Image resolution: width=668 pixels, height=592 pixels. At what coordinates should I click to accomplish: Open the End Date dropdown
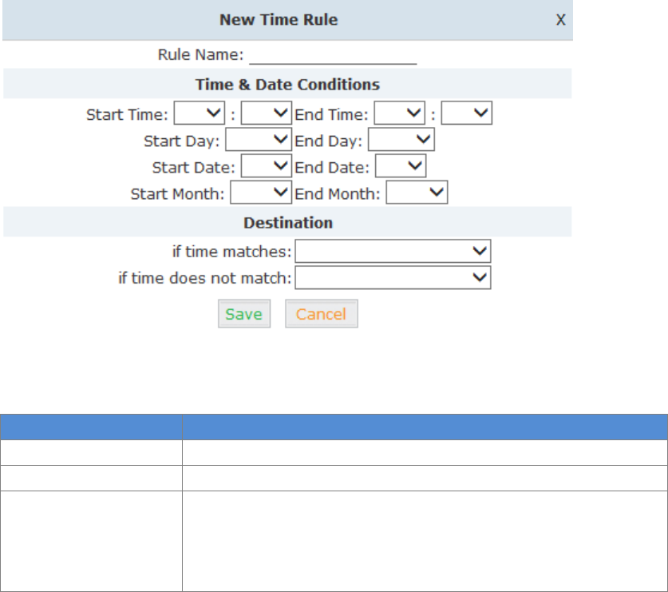401,168
